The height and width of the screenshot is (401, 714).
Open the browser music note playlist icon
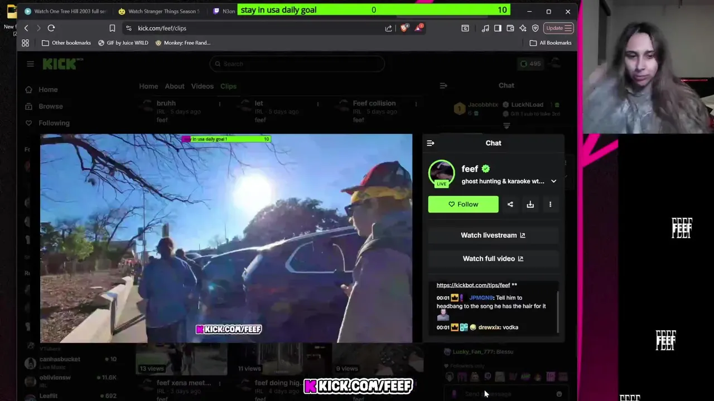pyautogui.click(x=485, y=28)
